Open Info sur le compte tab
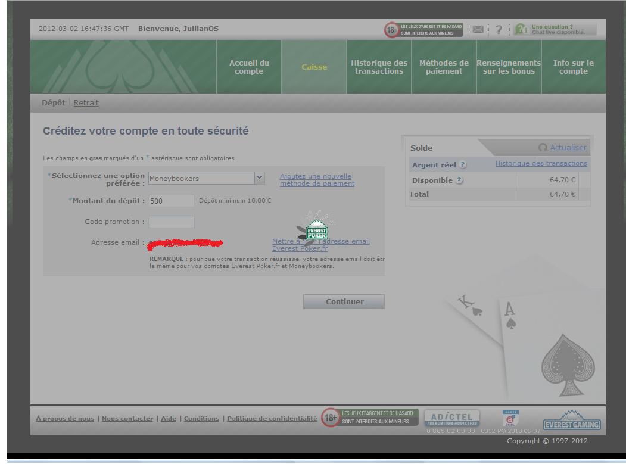 click(x=574, y=67)
